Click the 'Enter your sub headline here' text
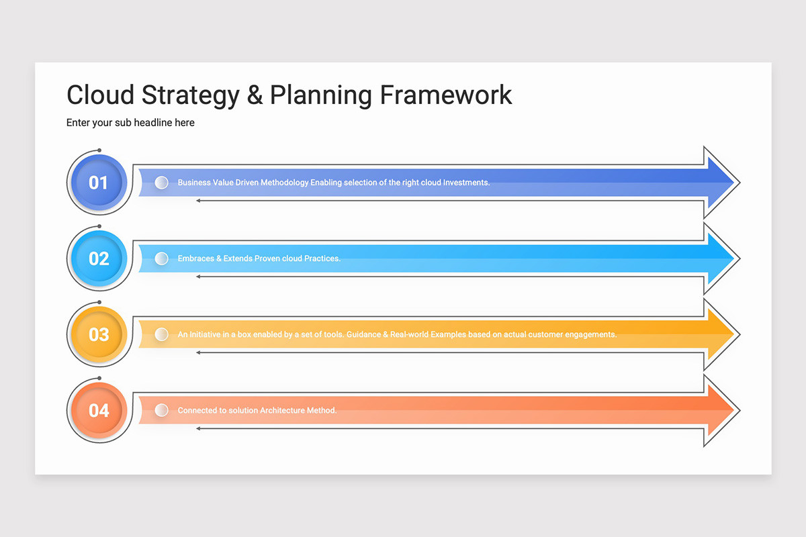The width and height of the screenshot is (806, 537). pos(130,123)
